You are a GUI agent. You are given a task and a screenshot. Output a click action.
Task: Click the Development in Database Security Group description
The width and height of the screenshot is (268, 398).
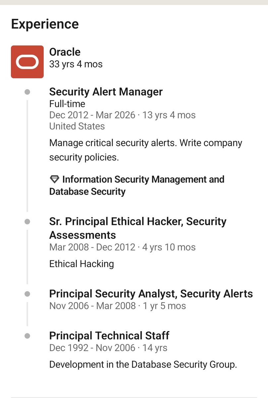pos(143,365)
